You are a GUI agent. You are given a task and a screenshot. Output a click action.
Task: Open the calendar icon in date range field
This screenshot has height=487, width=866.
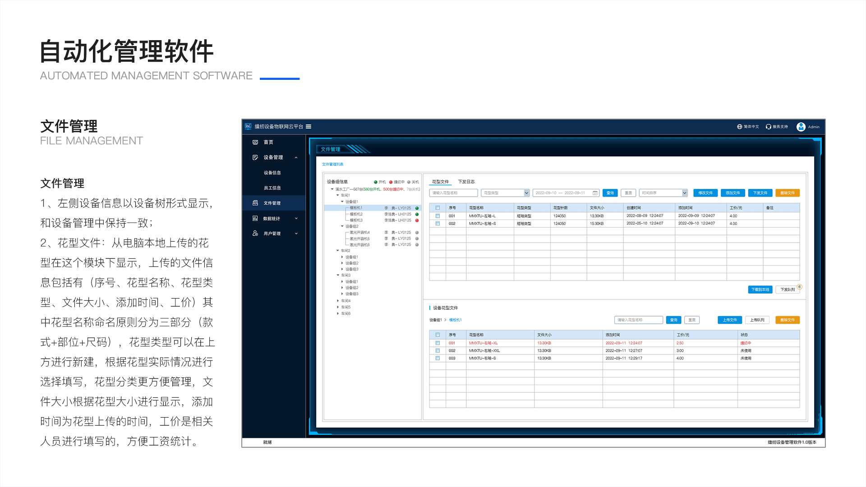tap(595, 193)
